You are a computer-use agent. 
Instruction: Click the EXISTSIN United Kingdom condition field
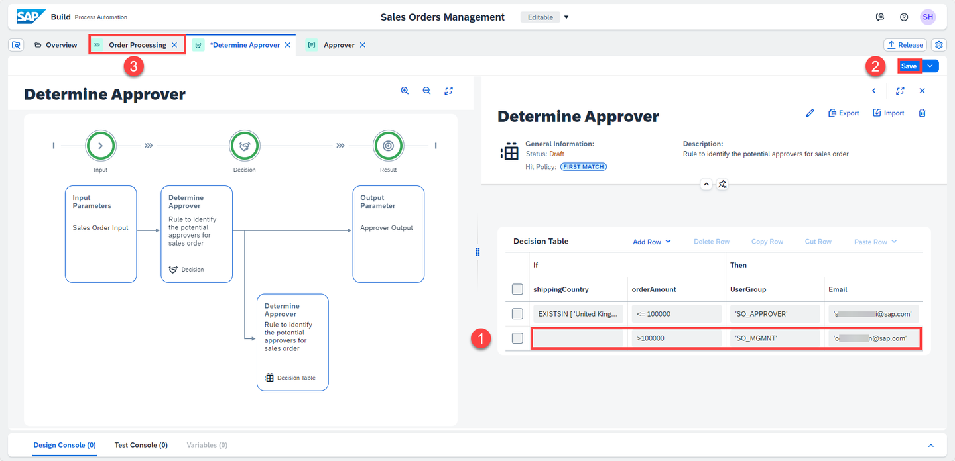tap(578, 314)
